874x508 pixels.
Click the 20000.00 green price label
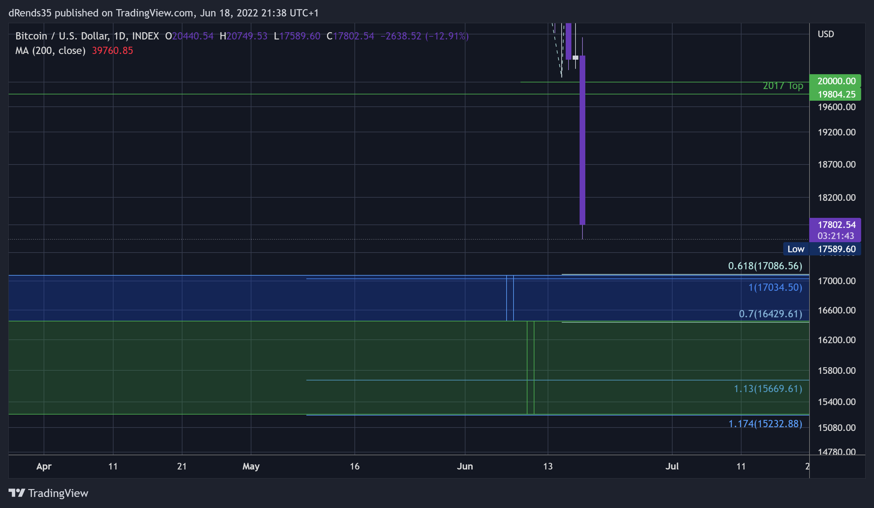[835, 81]
